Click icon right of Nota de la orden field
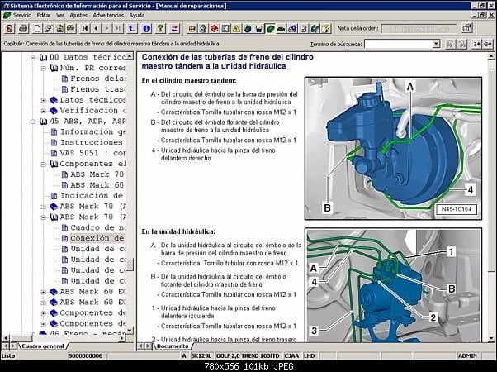The width and height of the screenshot is (497, 372). tap(466, 28)
